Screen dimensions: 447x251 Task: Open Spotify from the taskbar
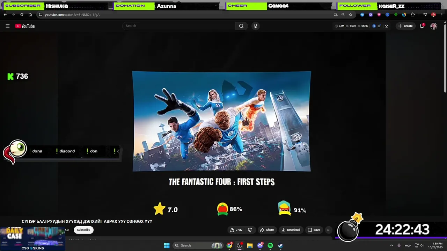coord(270,245)
